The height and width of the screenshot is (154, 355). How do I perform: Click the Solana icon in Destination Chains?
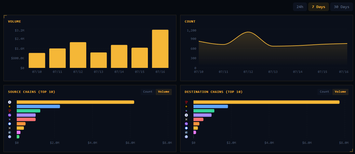point(186,111)
